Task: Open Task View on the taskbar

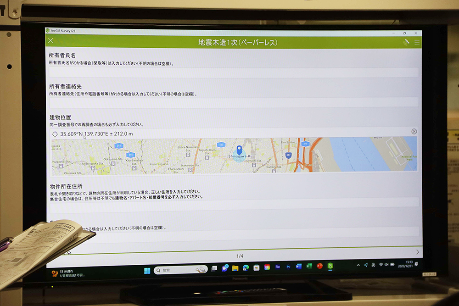Action: [214, 268]
